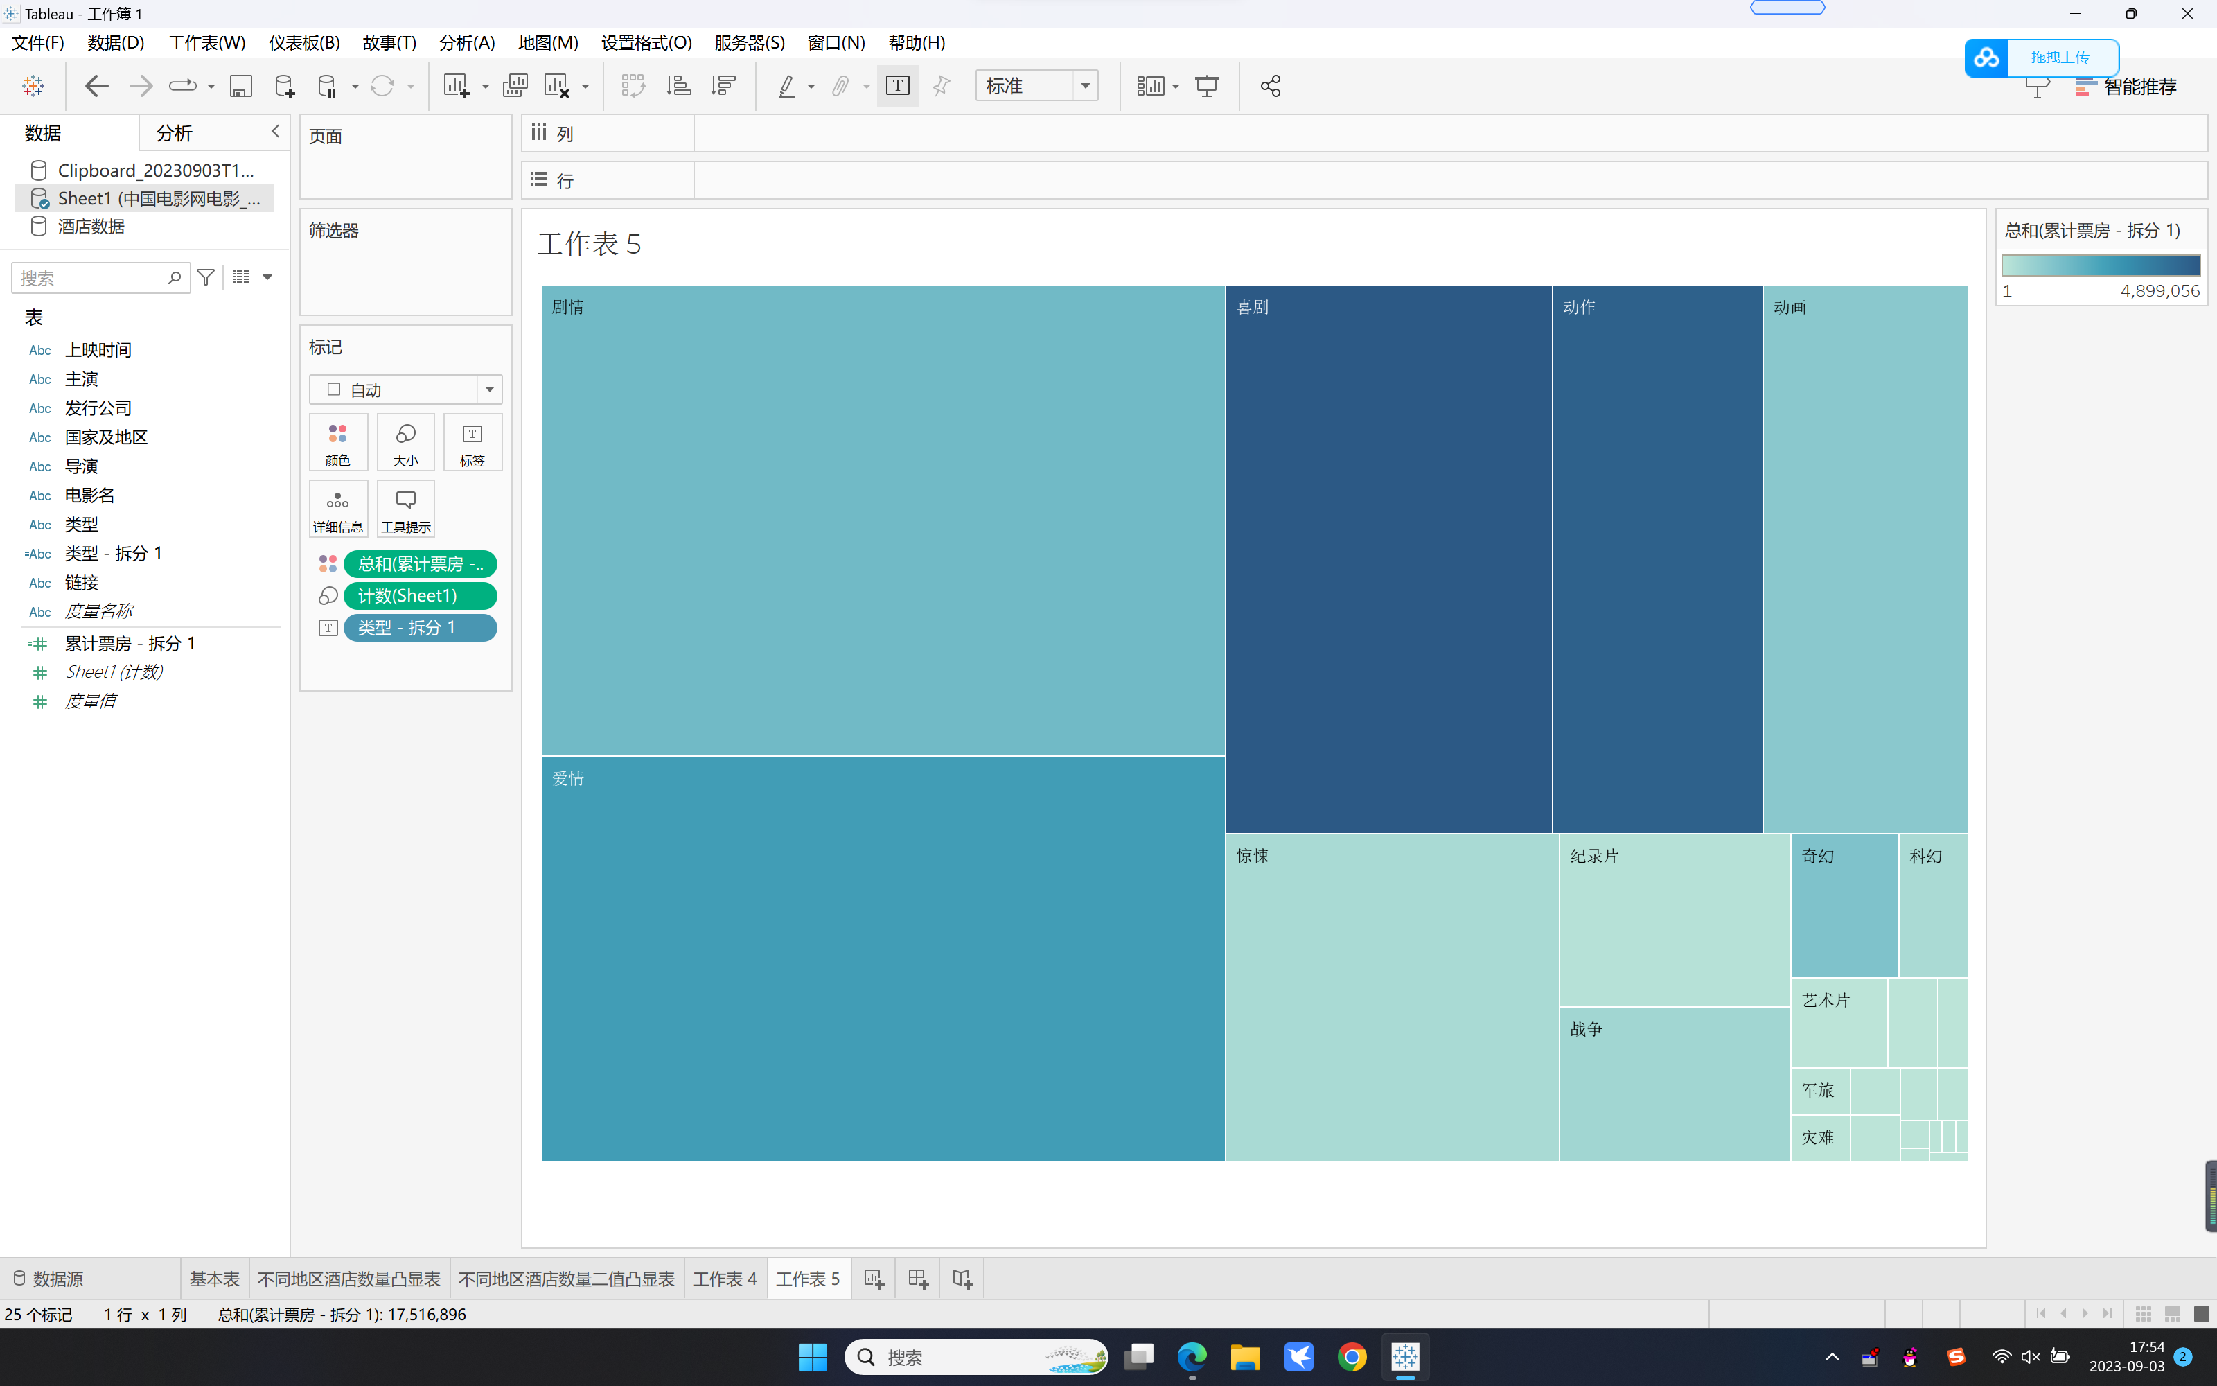Click the color legend gradient bar

pos(2100,266)
